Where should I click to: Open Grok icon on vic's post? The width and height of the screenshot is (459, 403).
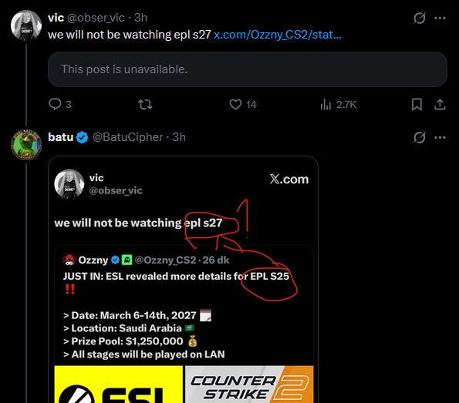pos(419,18)
